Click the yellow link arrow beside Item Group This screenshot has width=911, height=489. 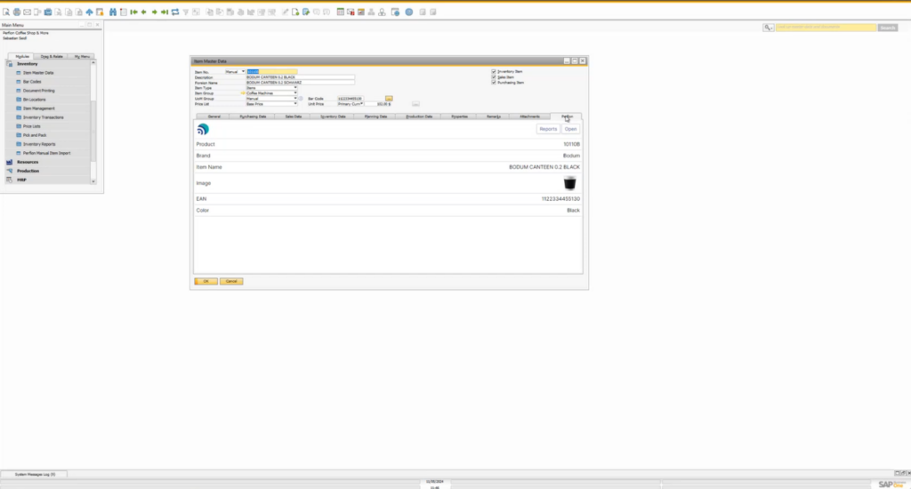point(243,93)
